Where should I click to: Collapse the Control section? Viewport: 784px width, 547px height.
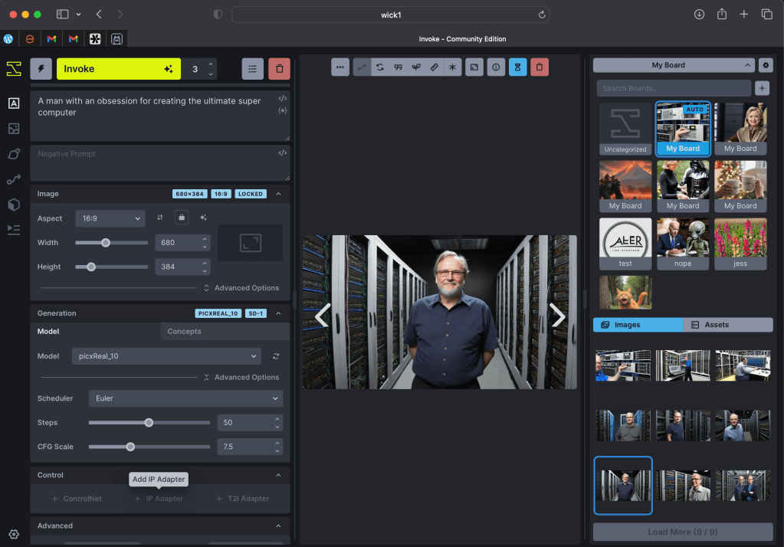[278, 475]
